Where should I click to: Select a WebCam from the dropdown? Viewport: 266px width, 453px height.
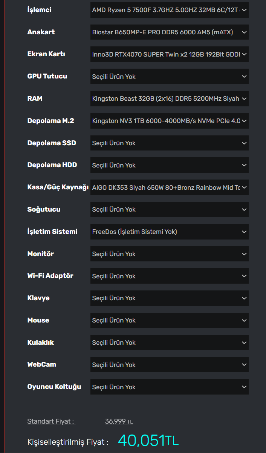(x=169, y=365)
